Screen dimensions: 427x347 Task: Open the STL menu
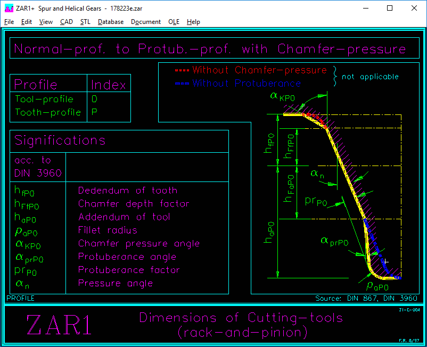click(x=85, y=22)
